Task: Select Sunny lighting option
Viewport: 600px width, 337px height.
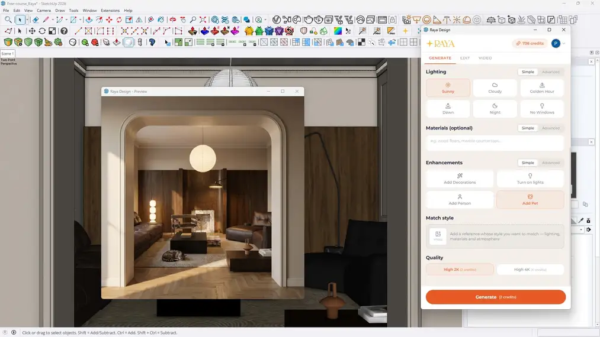Action: pos(448,88)
